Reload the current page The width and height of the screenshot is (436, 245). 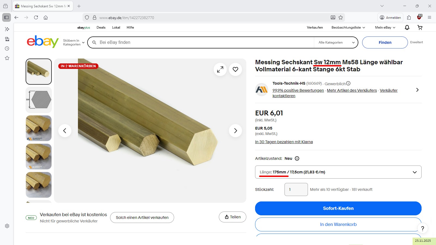(x=36, y=18)
